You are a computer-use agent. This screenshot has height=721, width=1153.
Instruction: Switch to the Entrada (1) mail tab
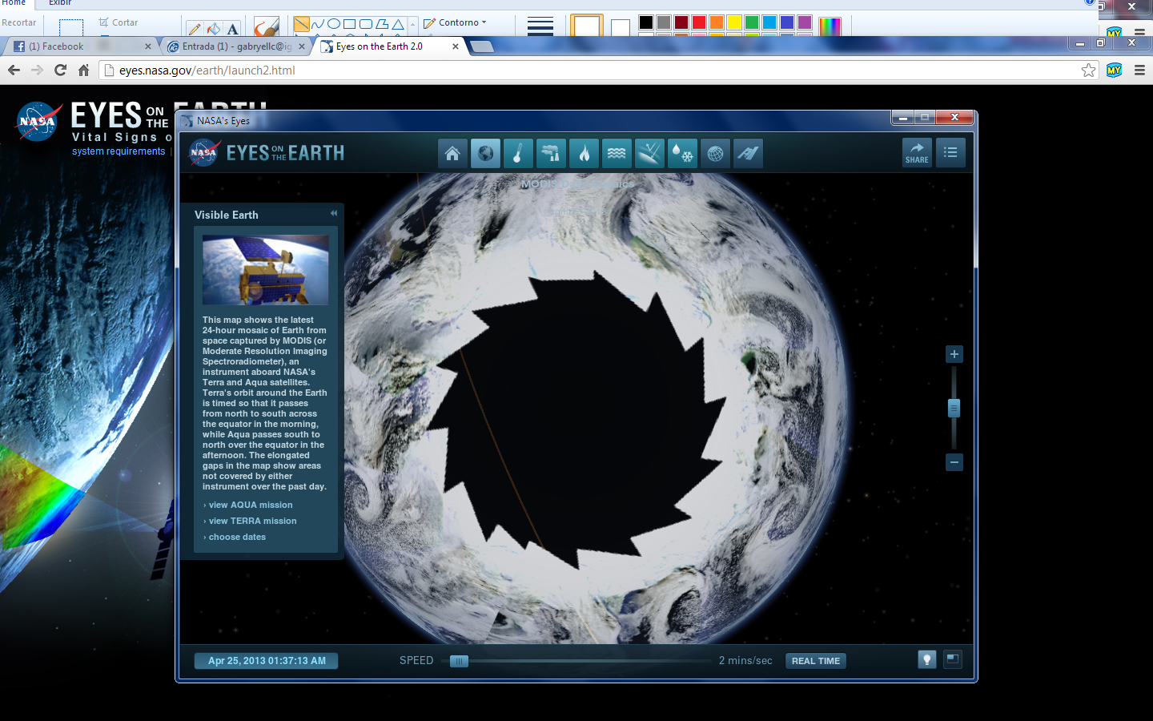pos(236,46)
